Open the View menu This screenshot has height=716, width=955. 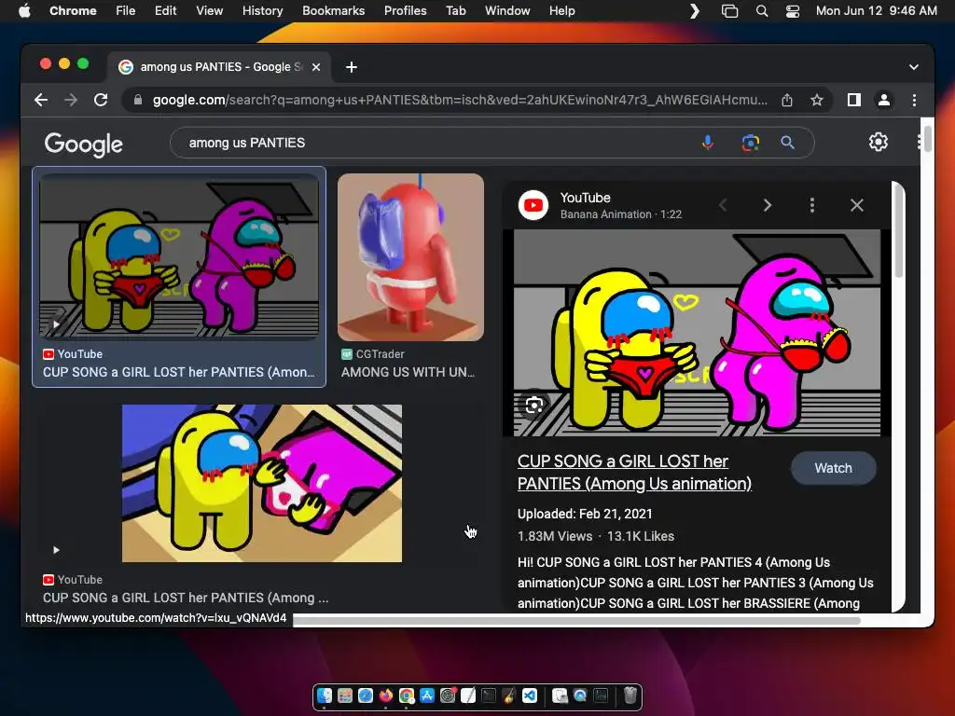click(209, 10)
